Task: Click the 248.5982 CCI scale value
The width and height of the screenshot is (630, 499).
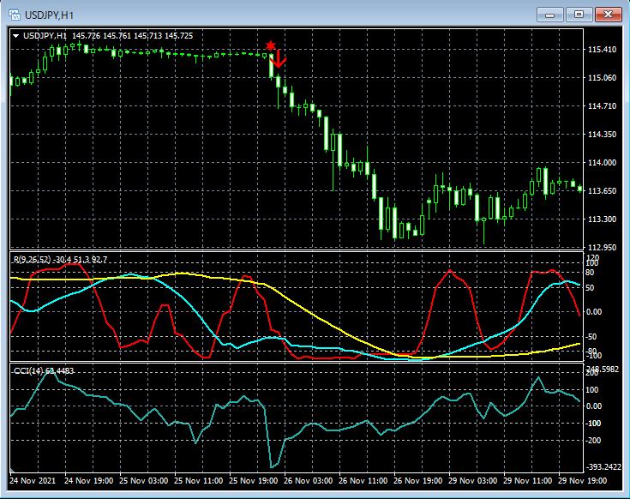Action: pyautogui.click(x=607, y=370)
